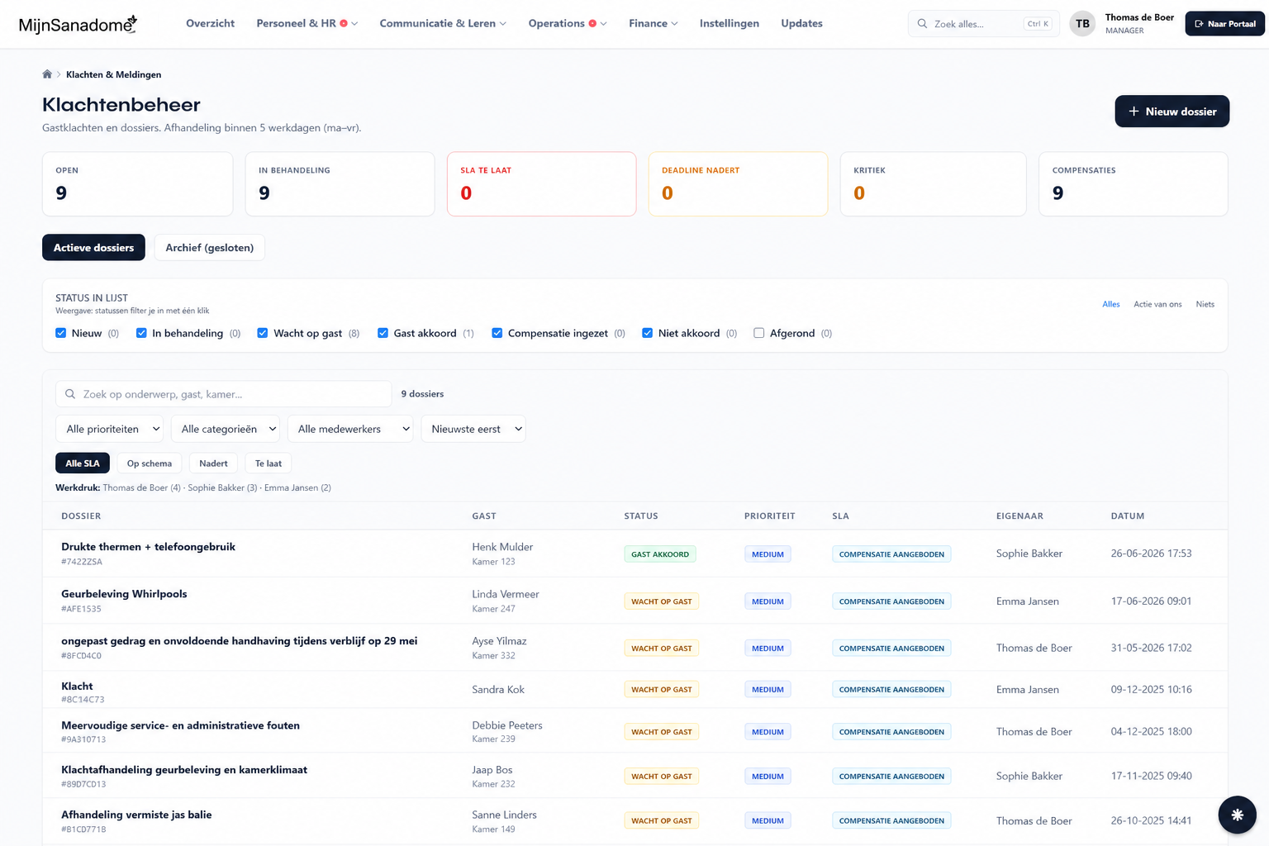Click the Actie van ons link

[x=1157, y=304]
